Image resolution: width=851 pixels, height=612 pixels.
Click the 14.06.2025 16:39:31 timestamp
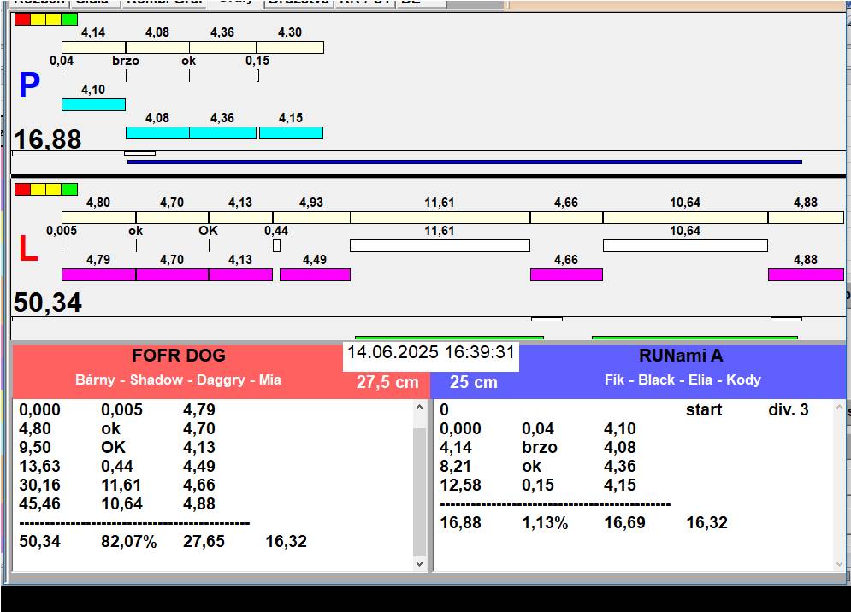click(x=431, y=353)
